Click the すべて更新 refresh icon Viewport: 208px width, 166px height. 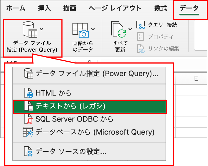(119, 29)
